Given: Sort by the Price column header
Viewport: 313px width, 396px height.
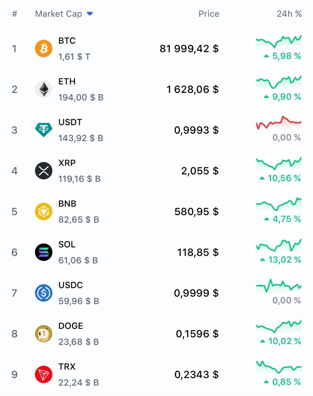Looking at the screenshot, I should pos(209,14).
